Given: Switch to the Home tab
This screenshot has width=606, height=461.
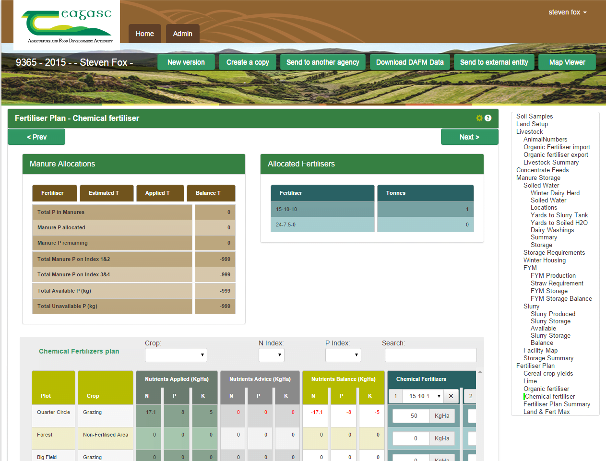Looking at the screenshot, I should point(144,34).
